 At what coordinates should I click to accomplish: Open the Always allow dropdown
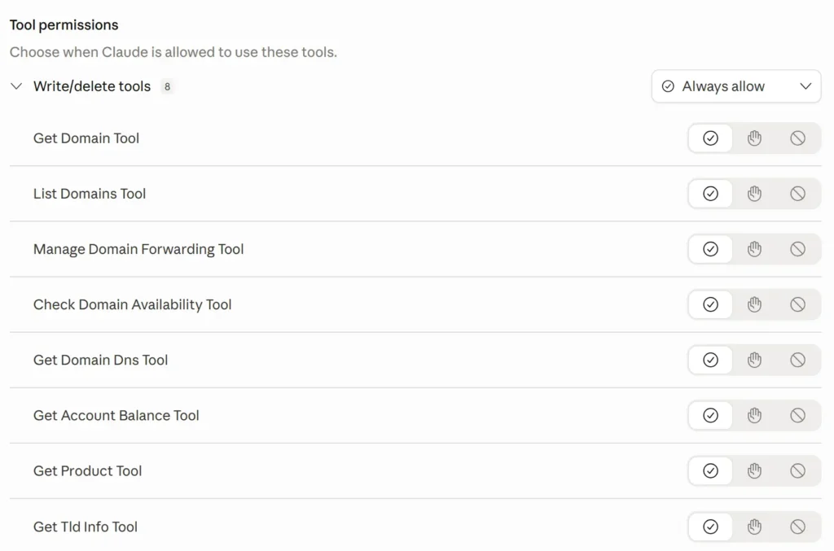(x=735, y=86)
